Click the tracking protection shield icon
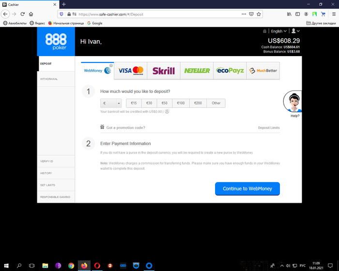The width and height of the screenshot is (339, 271). tap(62, 14)
